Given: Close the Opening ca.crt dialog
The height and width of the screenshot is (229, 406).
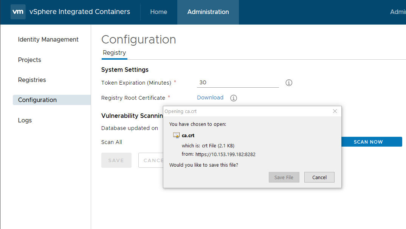Looking at the screenshot, I should point(335,111).
